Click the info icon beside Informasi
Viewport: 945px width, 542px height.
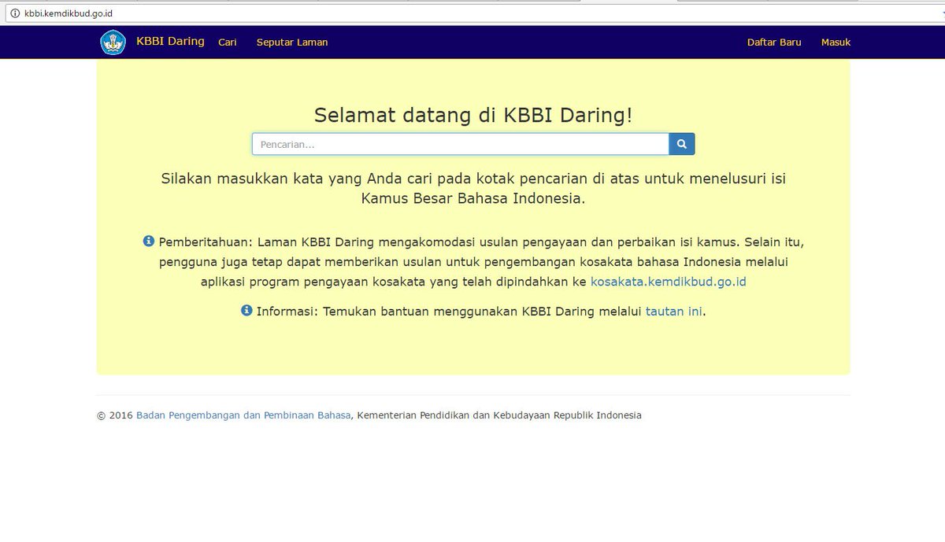(x=246, y=311)
